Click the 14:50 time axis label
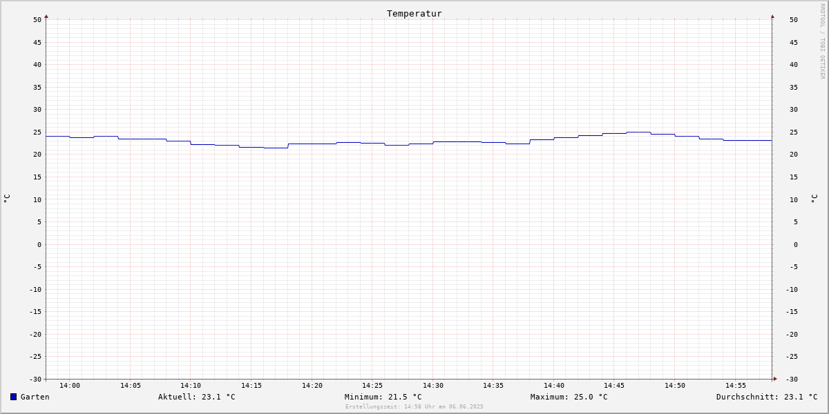 (x=675, y=385)
